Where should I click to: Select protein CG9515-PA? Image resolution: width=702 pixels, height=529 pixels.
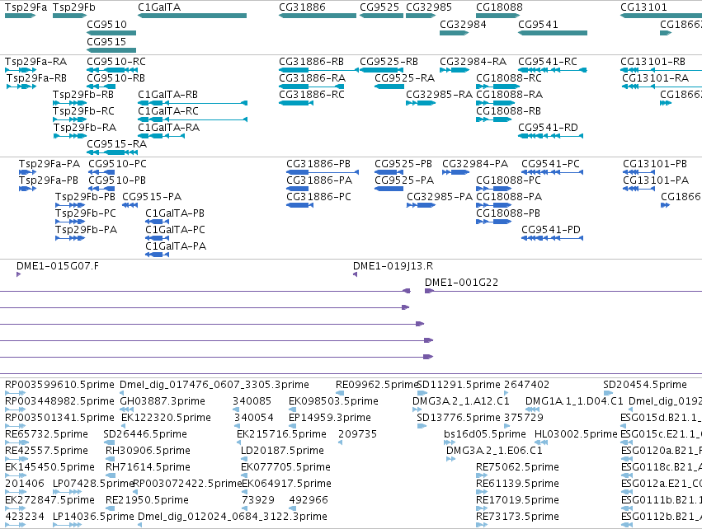[x=130, y=205]
